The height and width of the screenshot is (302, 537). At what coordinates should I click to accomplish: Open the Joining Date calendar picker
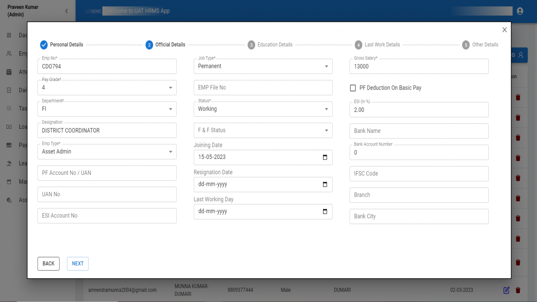point(325,157)
